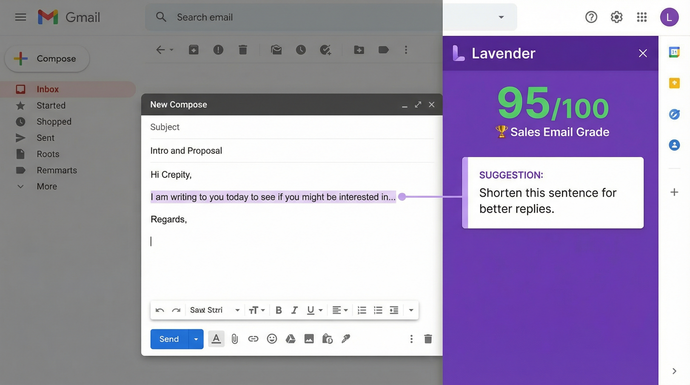Click the Lavender suggestion card
Screen dimensions: 690x385
pos(553,193)
